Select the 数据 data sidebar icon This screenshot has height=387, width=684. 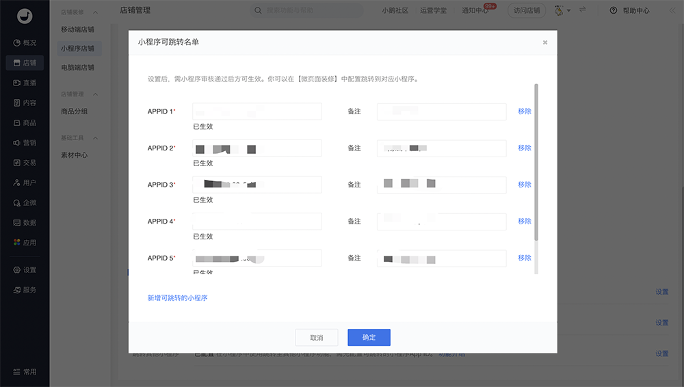[x=17, y=223]
